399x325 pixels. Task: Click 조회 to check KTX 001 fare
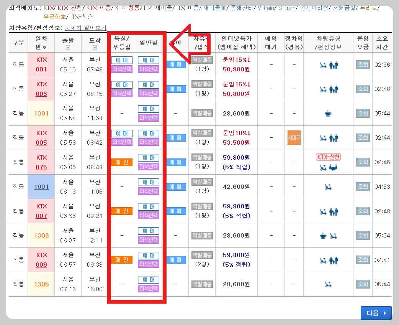coord(362,65)
